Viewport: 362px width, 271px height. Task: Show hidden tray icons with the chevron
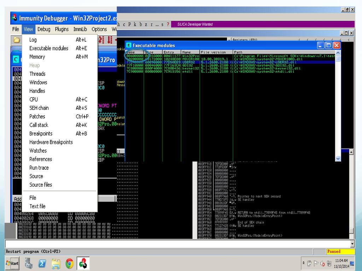click(x=304, y=263)
